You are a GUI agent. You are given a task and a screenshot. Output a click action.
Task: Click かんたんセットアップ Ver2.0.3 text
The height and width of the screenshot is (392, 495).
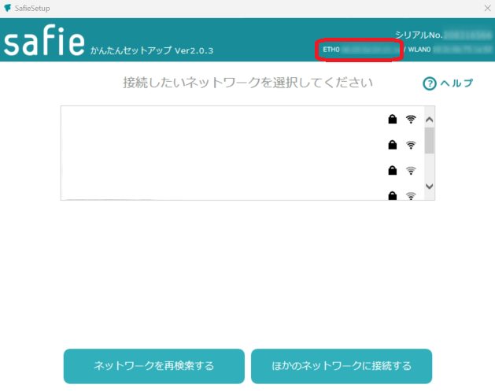click(152, 50)
